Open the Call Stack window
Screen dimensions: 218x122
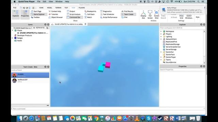click(90, 14)
